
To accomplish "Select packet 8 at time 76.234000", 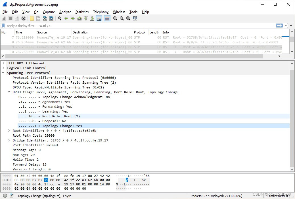I will [141, 42].
